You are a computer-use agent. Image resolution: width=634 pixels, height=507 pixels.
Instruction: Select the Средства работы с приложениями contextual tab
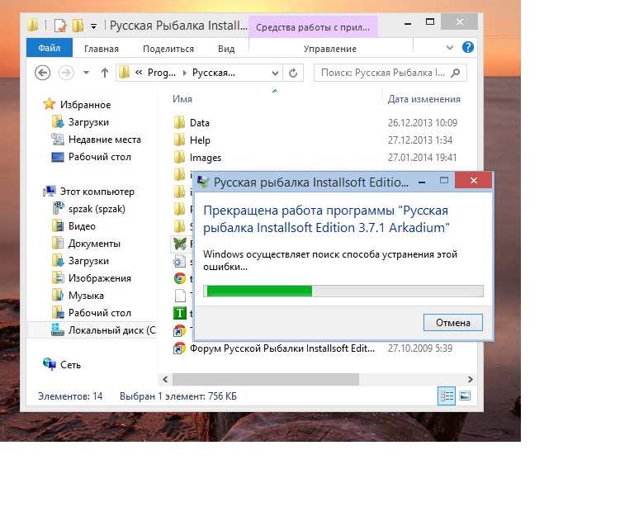point(313,27)
